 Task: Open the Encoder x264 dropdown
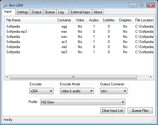click(41, 91)
